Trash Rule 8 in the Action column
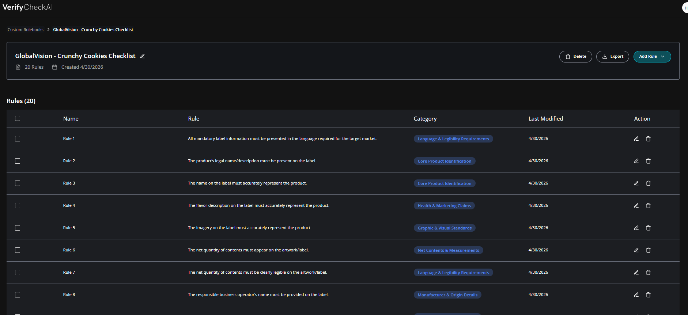The height and width of the screenshot is (315, 688). 648,295
